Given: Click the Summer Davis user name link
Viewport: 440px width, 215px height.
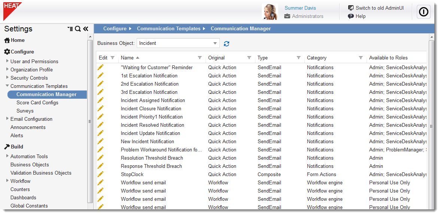Looking at the screenshot, I should 300,8.
